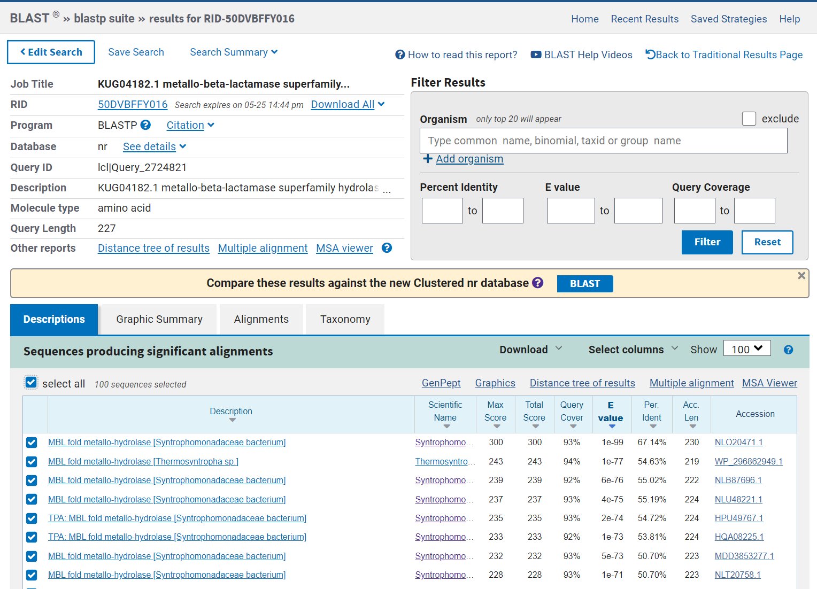Click the help icon next to BLASTP
The height and width of the screenshot is (589, 817).
point(145,125)
